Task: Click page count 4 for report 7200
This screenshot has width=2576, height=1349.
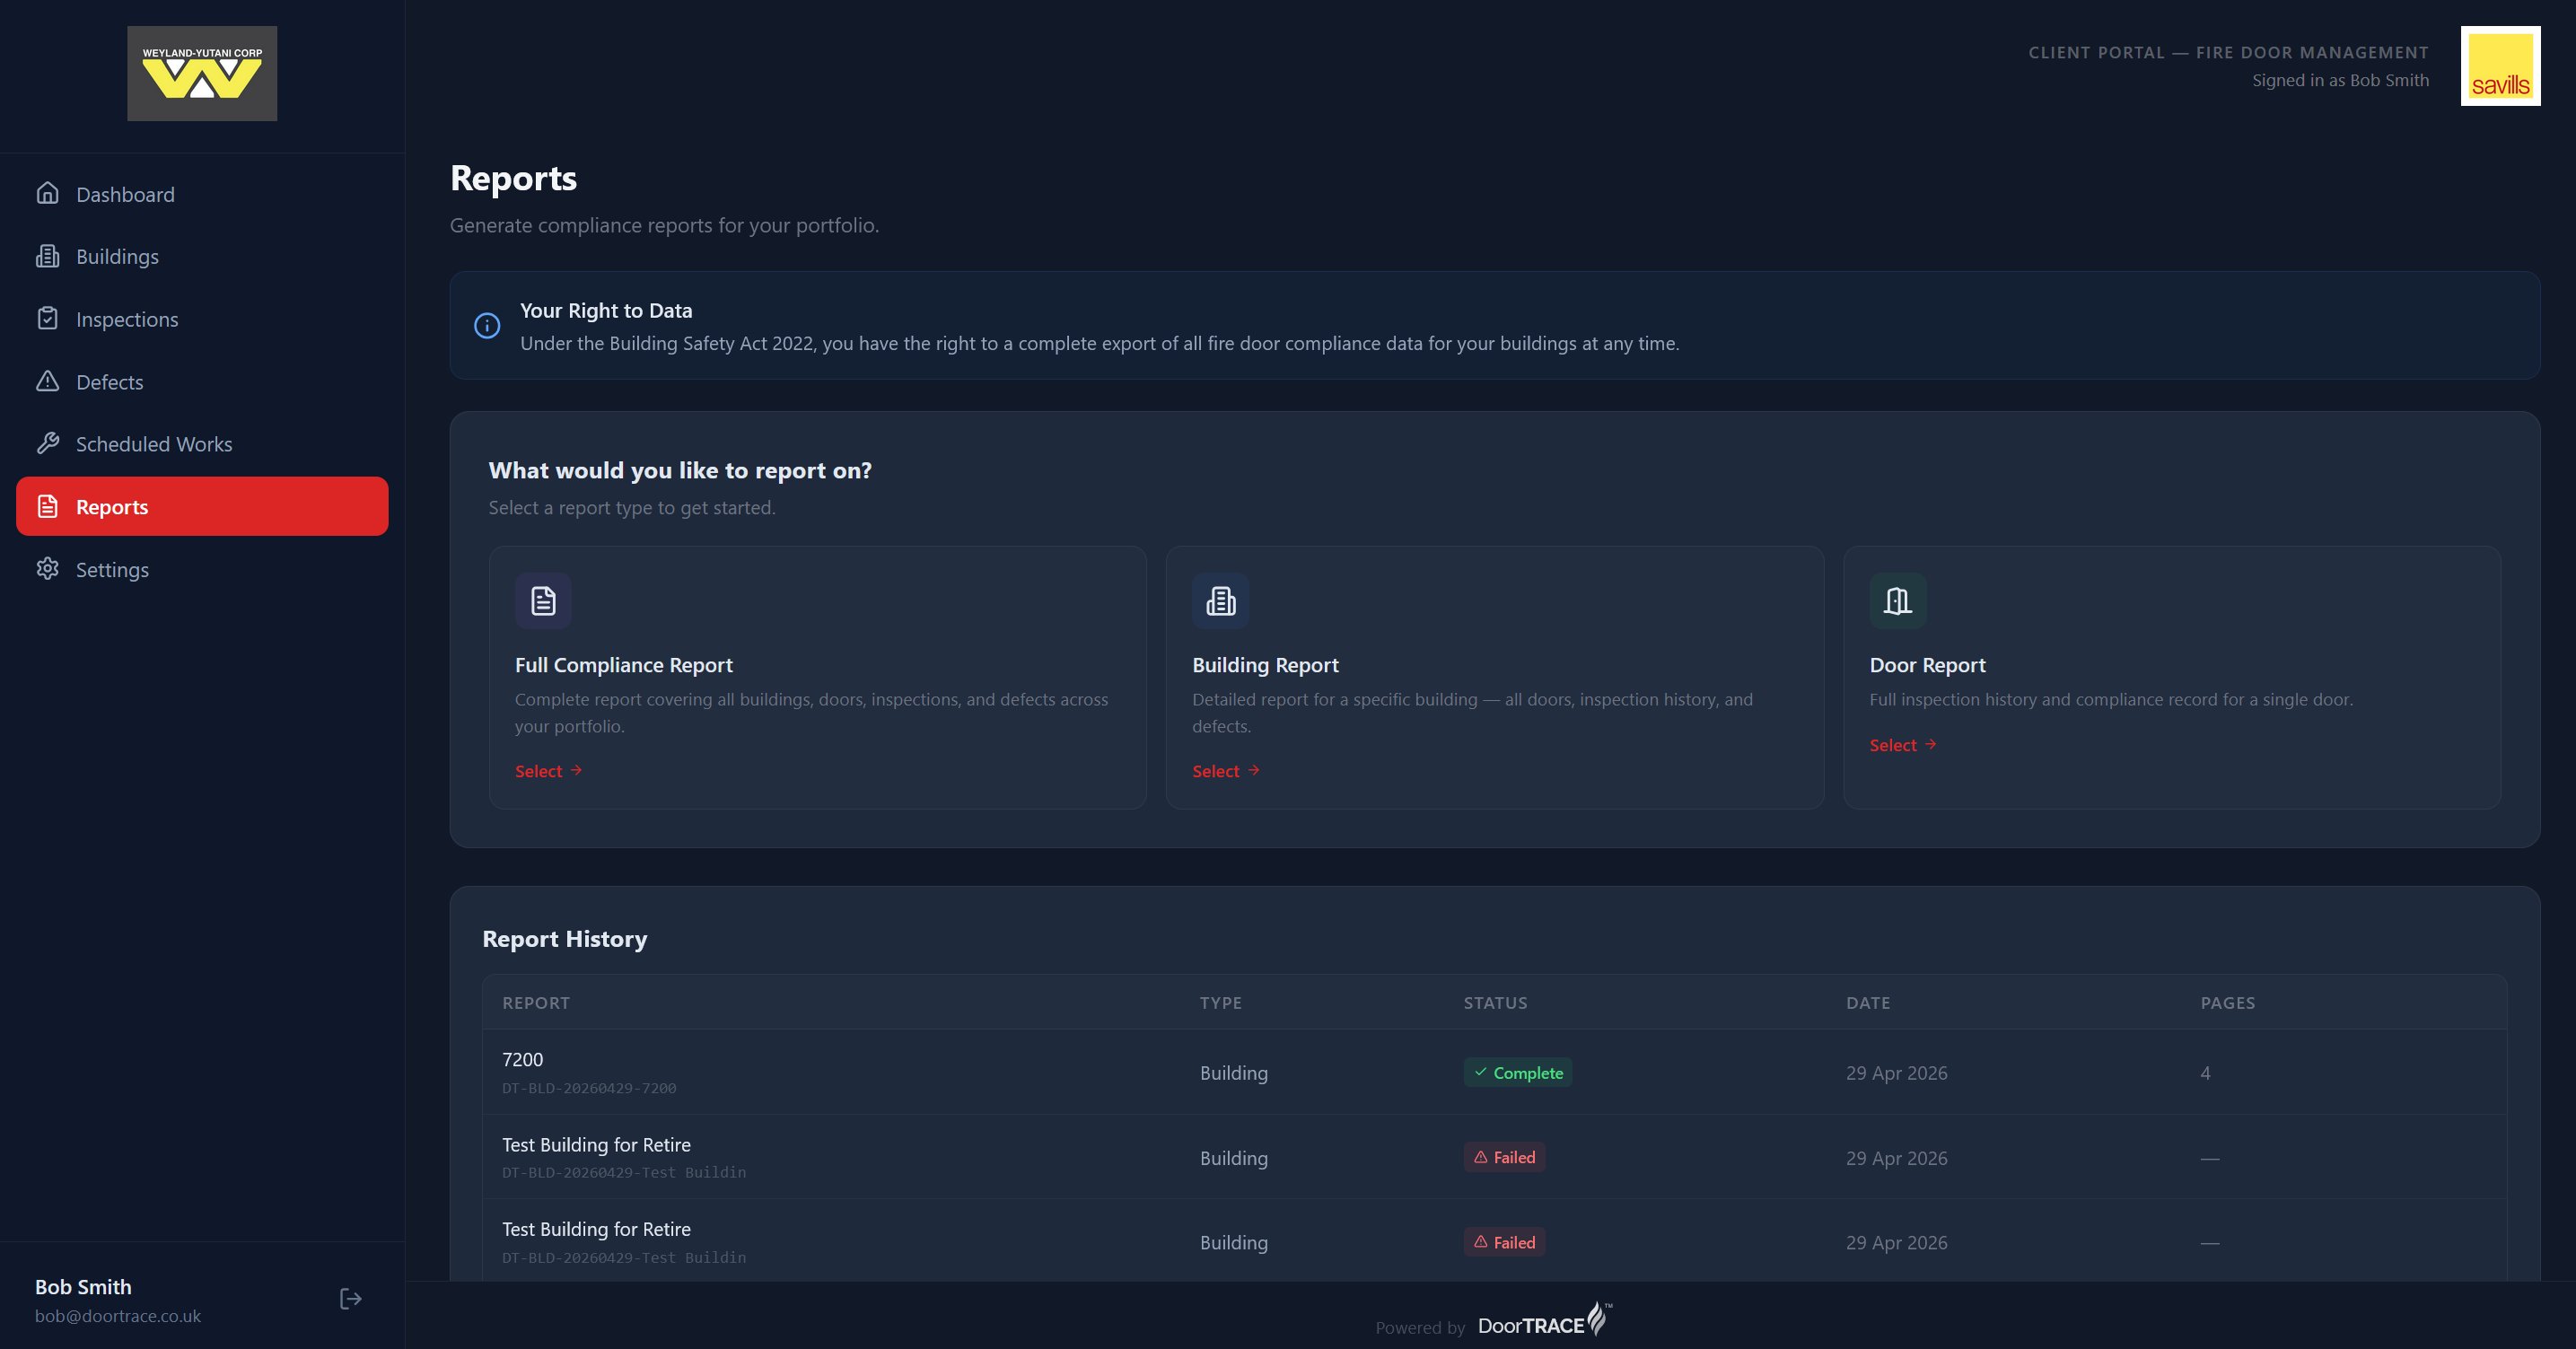Action: click(x=2205, y=1073)
